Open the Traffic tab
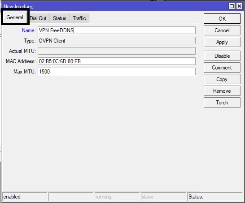The height and width of the screenshot is (203, 245). point(79,18)
